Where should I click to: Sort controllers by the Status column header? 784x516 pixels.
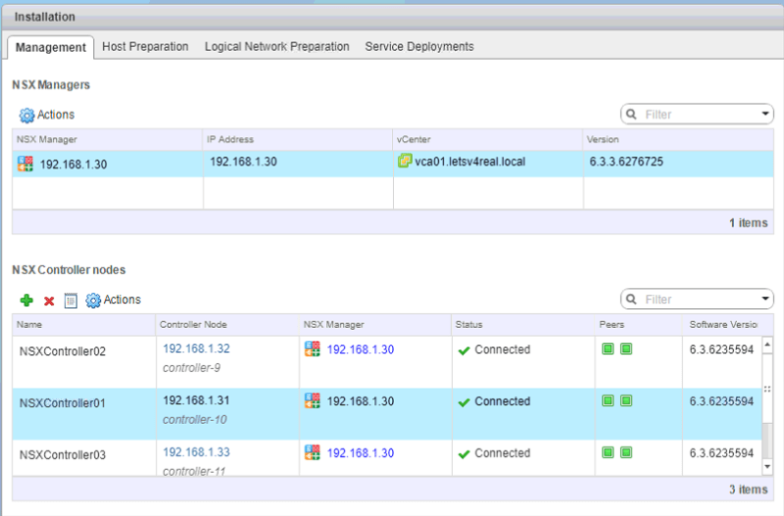tap(468, 324)
